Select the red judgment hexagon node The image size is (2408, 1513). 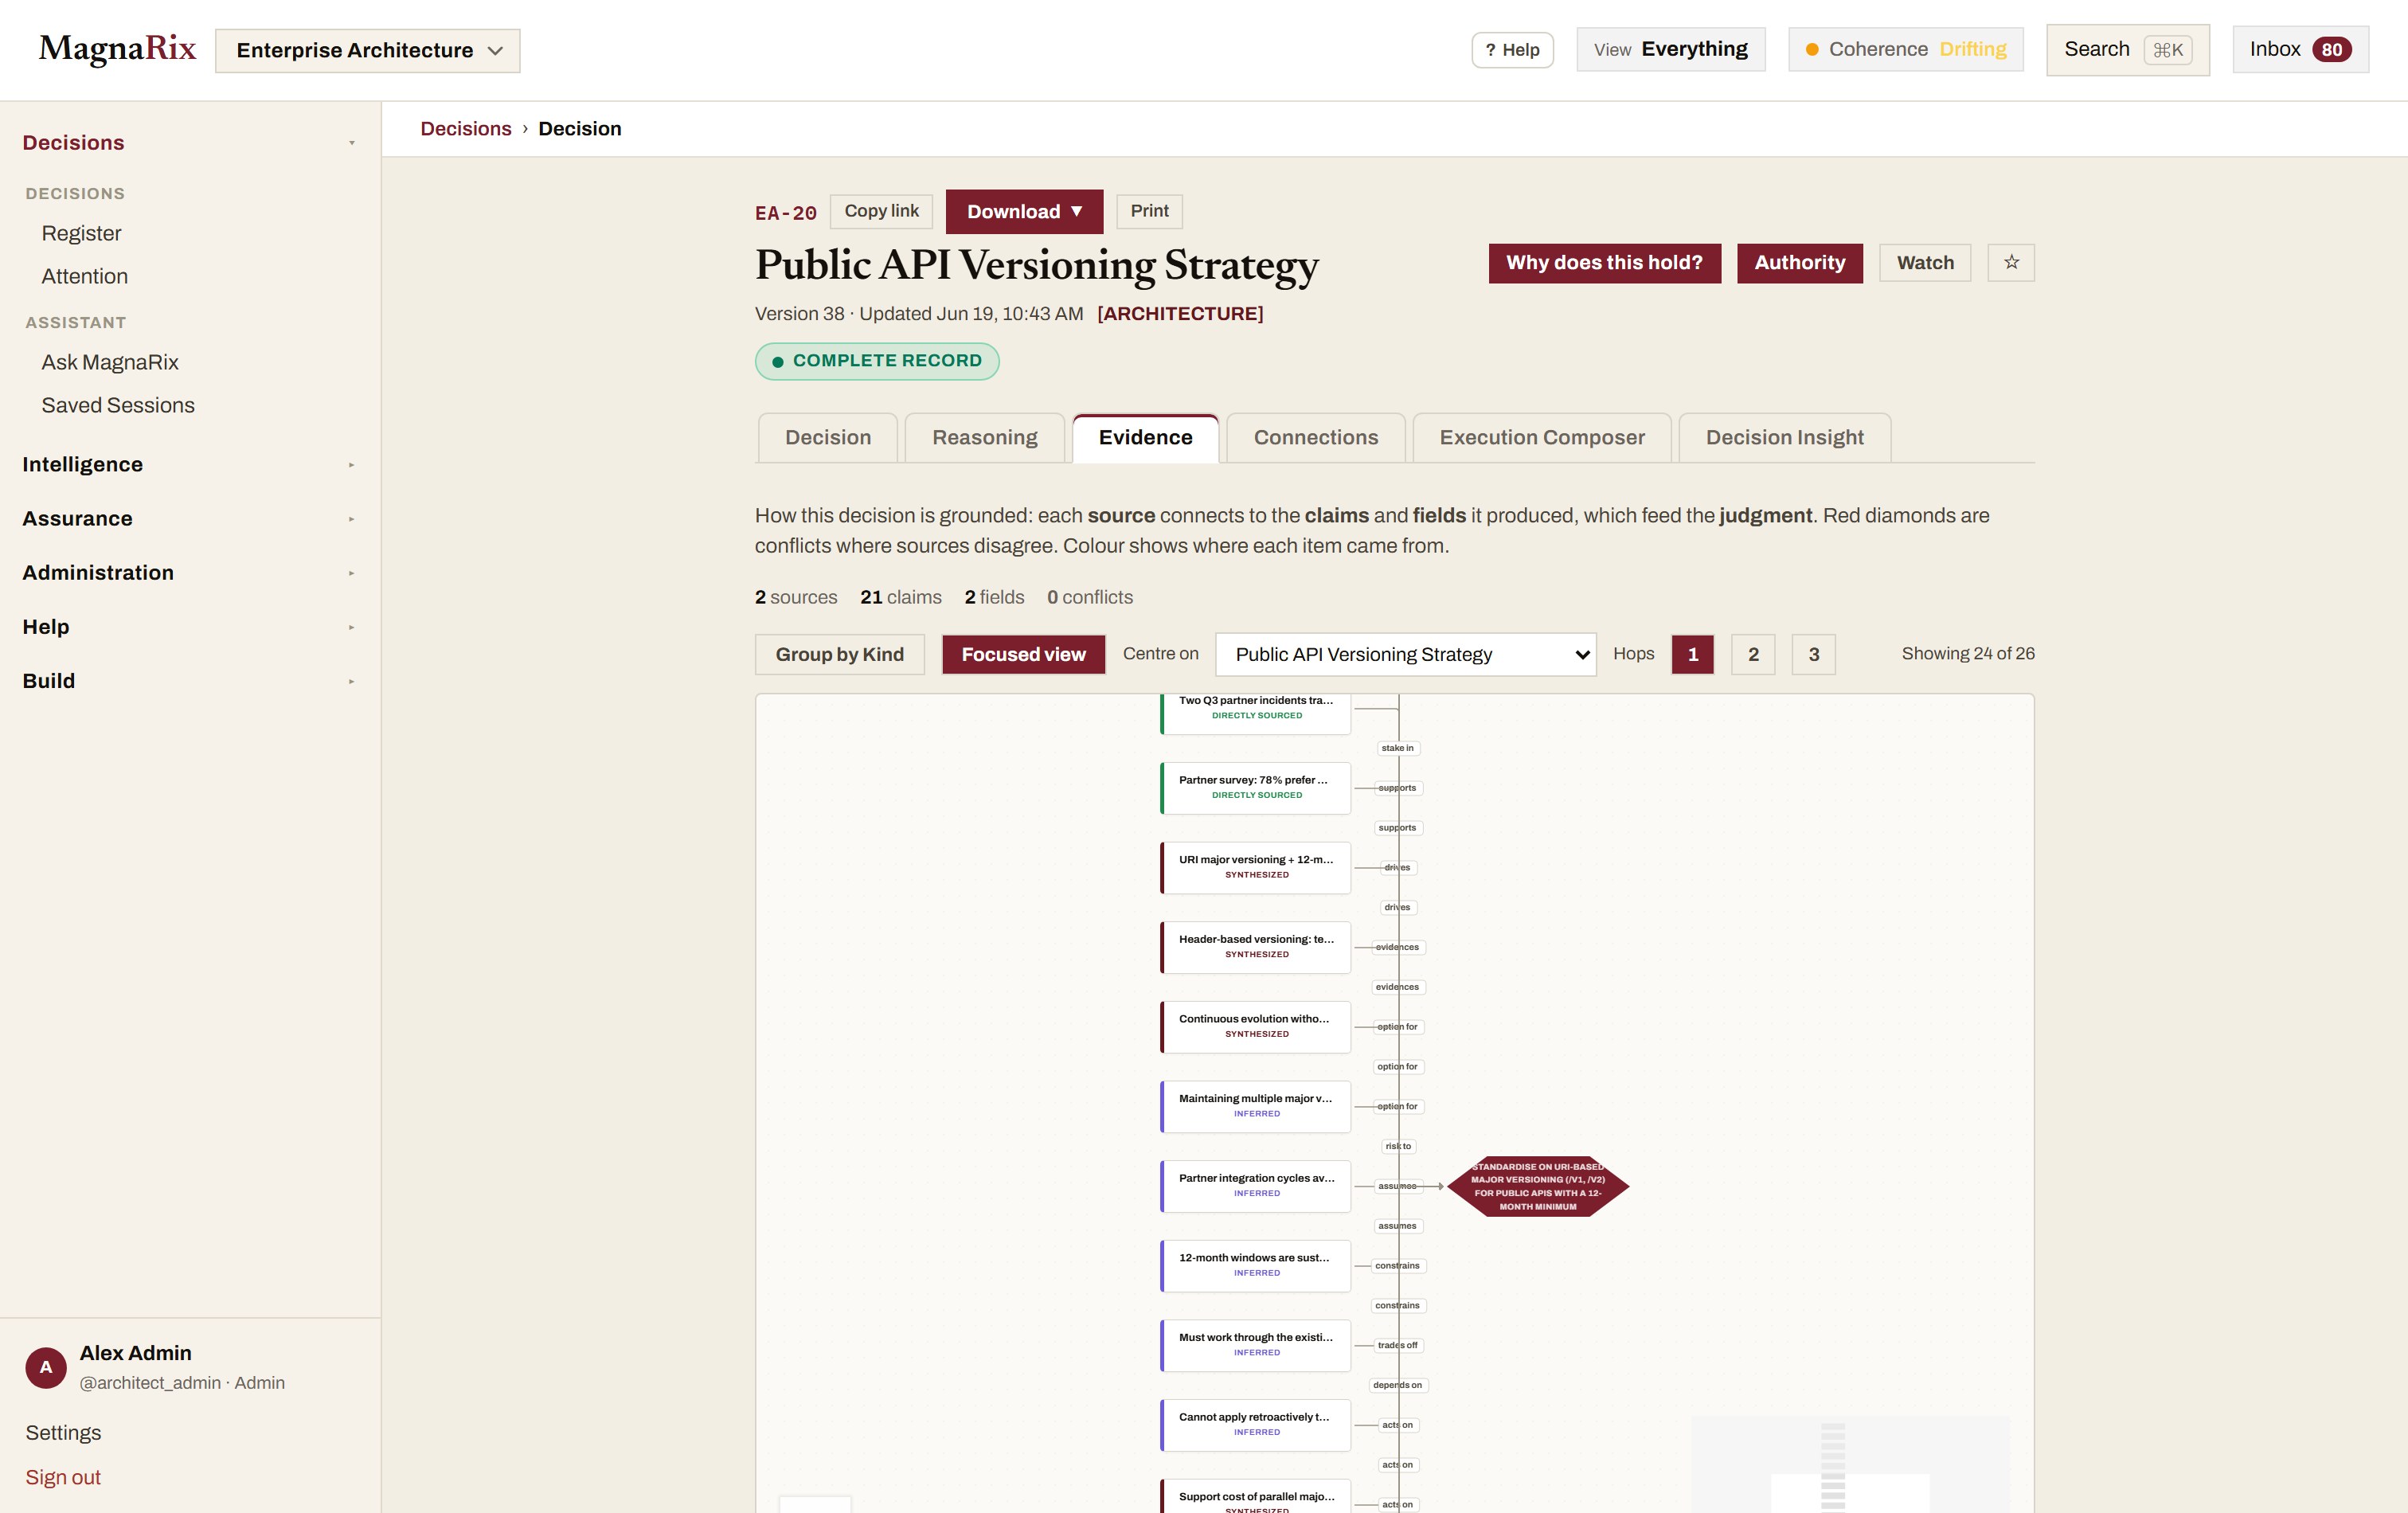point(1538,1186)
